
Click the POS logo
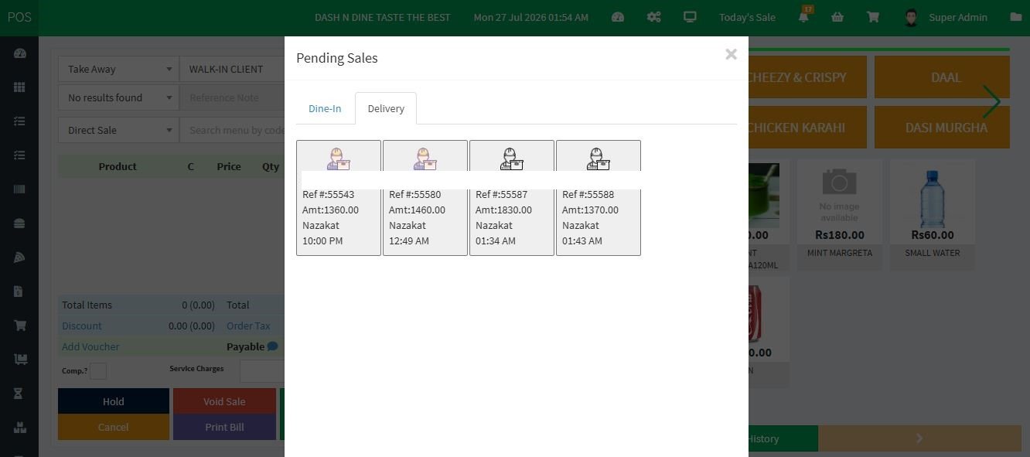click(19, 17)
